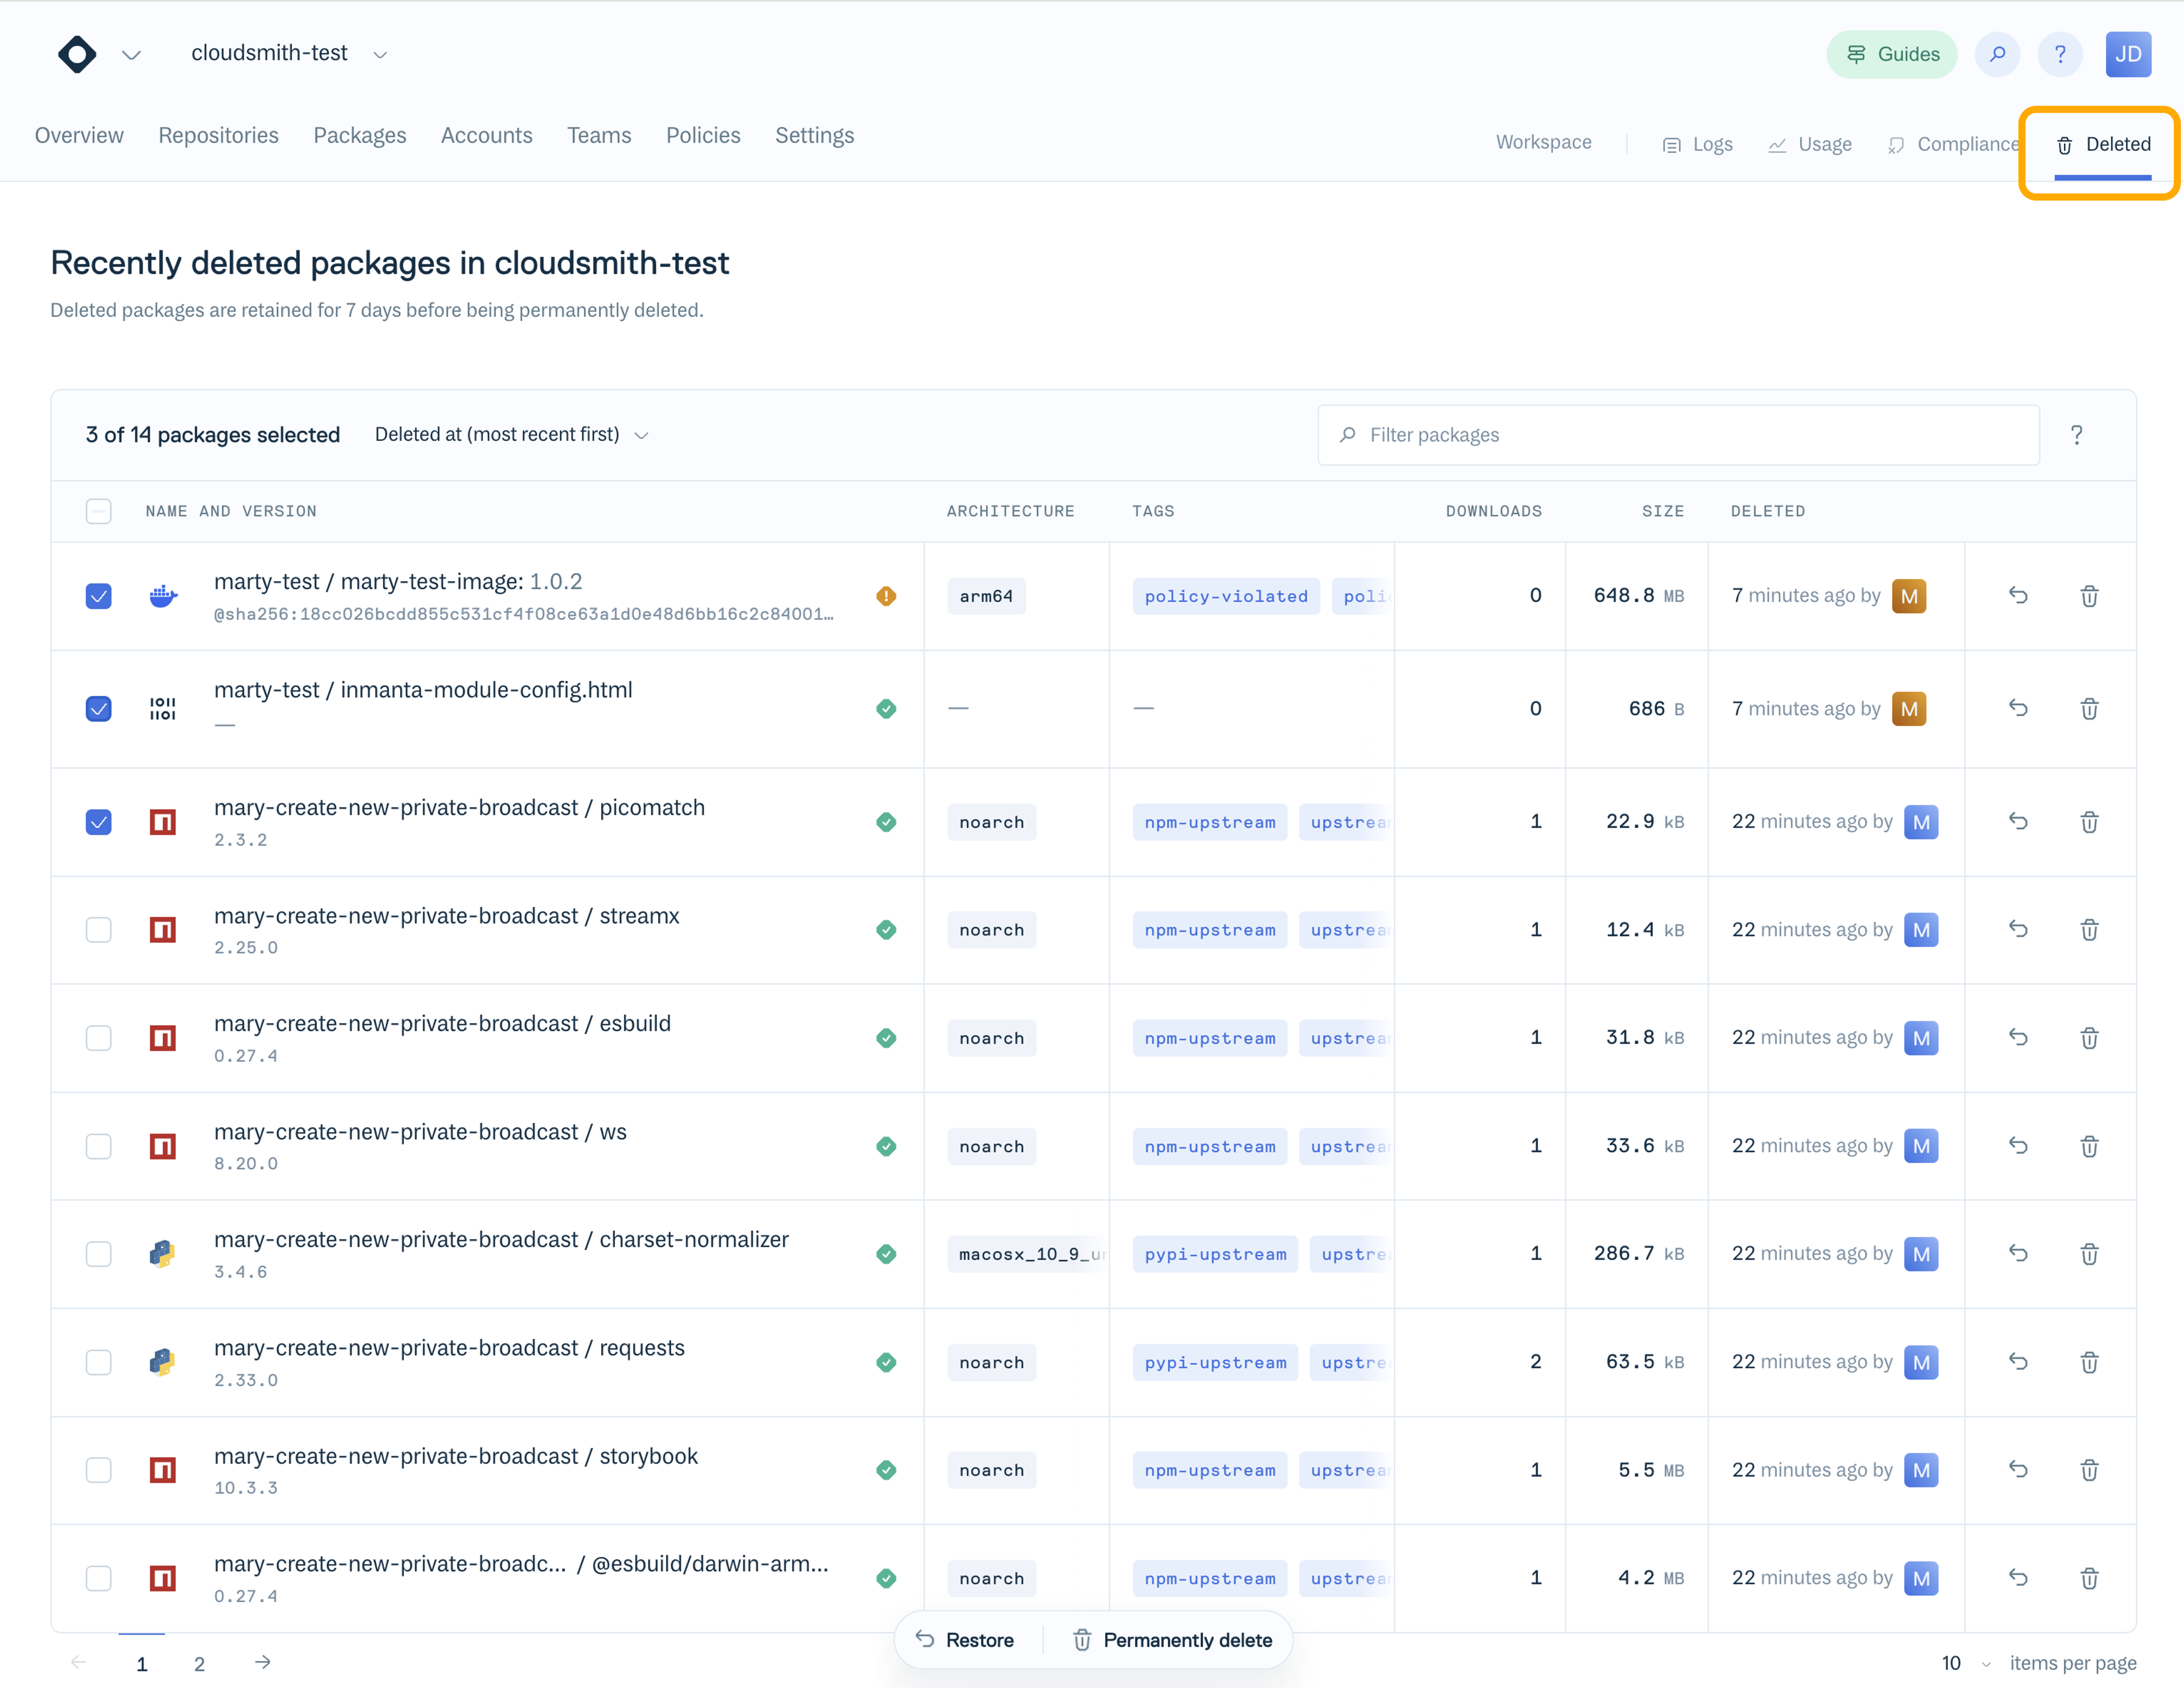The image size is (2184, 1688).
Task: Restore storybook package using row arrow icon
Action: point(2018,1470)
